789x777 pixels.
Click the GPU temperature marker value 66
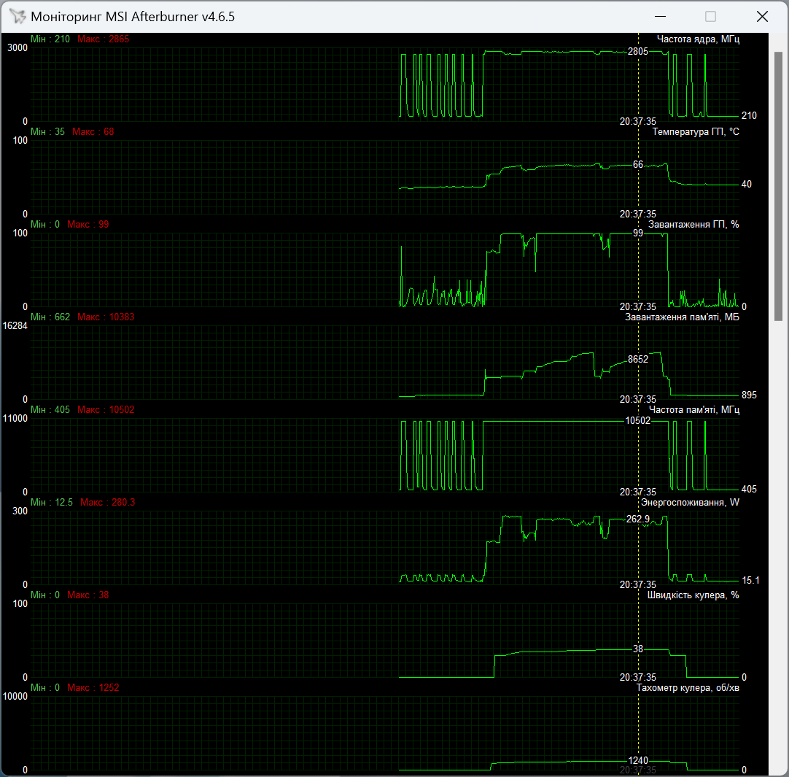[637, 165]
